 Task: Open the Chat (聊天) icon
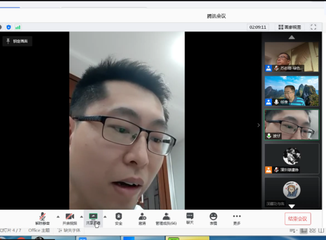pyautogui.click(x=190, y=218)
